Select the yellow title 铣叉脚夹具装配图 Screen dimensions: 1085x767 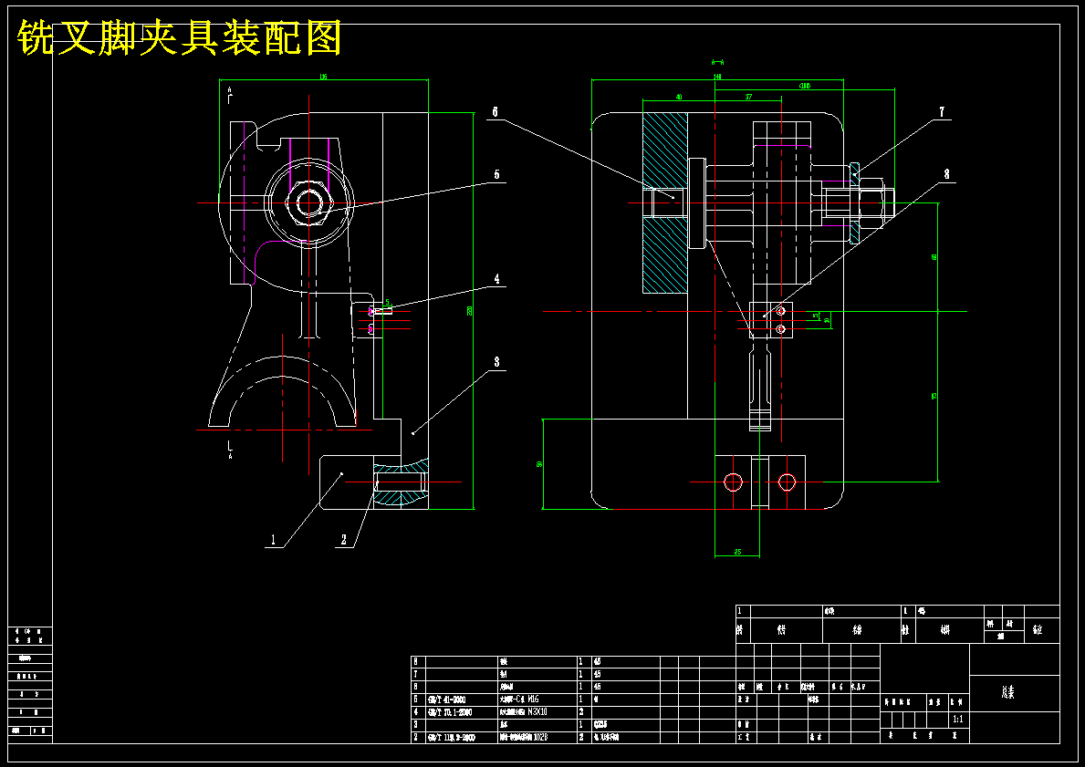(x=179, y=37)
